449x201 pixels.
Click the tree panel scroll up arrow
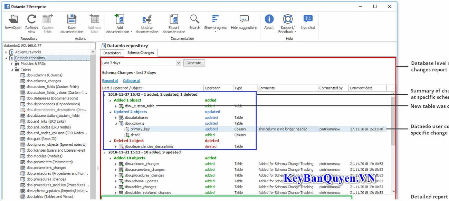(x=93, y=51)
